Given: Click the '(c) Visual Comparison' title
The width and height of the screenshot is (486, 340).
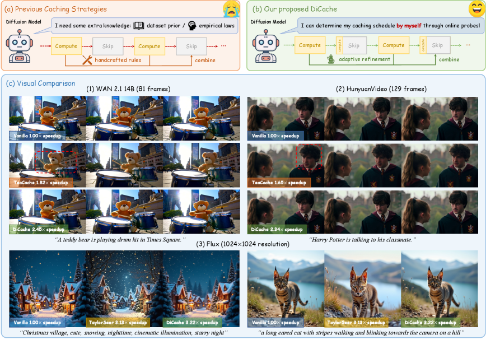Looking at the screenshot, I should coord(41,83).
